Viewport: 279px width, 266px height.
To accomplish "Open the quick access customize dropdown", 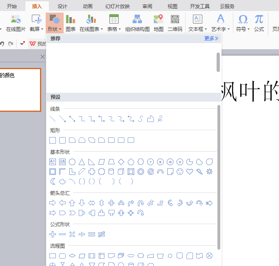I will click(22, 43).
